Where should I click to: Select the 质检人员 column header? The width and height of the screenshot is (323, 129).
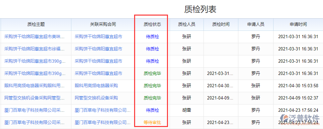click(187, 24)
